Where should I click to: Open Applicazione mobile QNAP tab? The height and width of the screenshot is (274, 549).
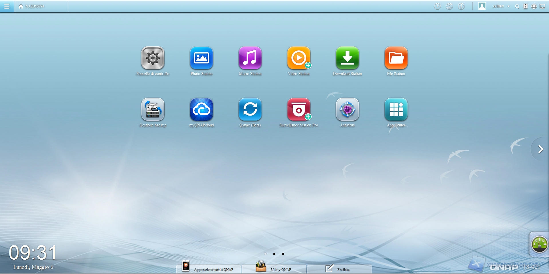click(x=208, y=269)
